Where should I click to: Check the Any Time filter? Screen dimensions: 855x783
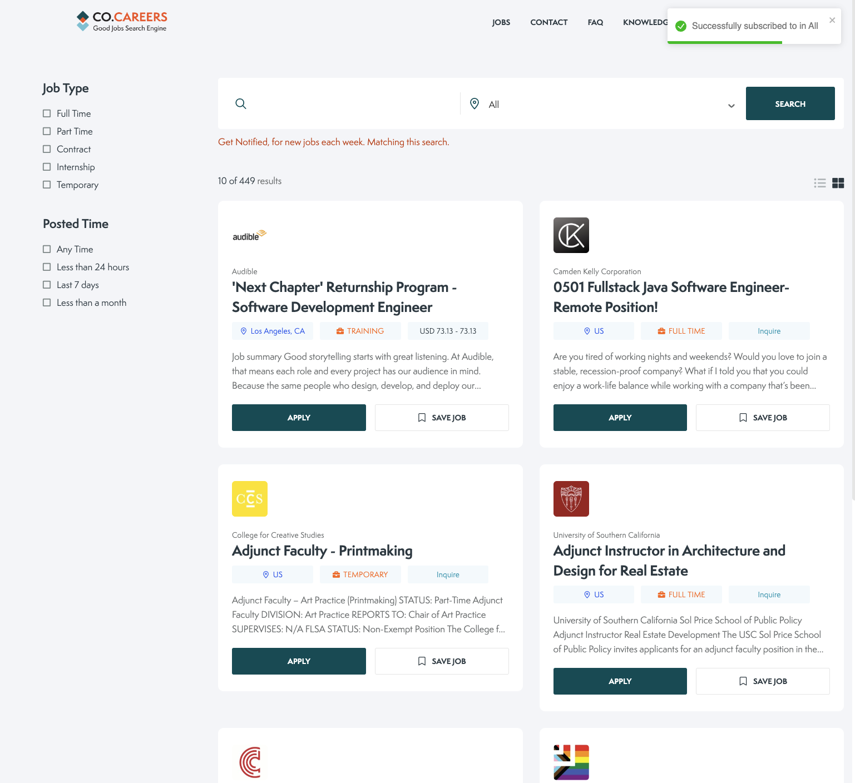pyautogui.click(x=47, y=249)
